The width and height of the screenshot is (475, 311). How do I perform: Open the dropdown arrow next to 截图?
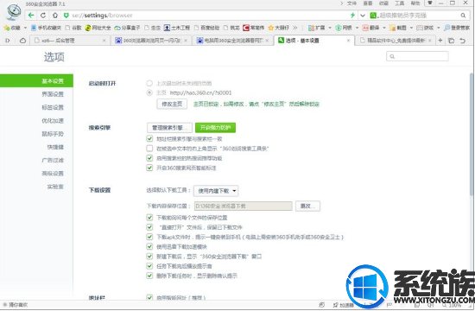click(x=411, y=28)
